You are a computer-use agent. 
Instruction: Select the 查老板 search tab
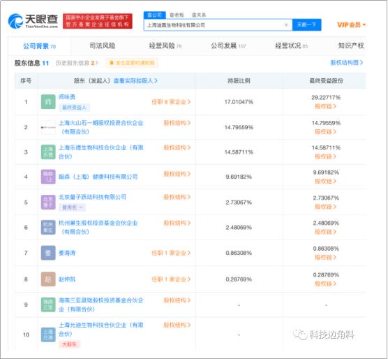click(x=177, y=15)
